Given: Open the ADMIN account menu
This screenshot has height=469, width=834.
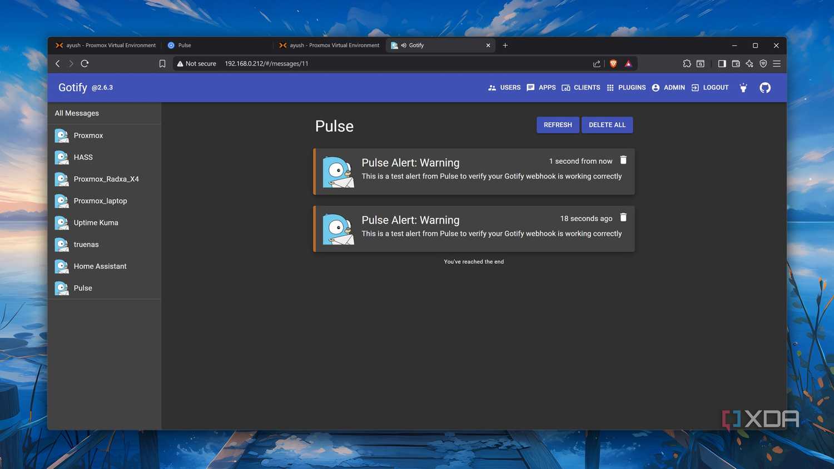Looking at the screenshot, I should coord(668,88).
